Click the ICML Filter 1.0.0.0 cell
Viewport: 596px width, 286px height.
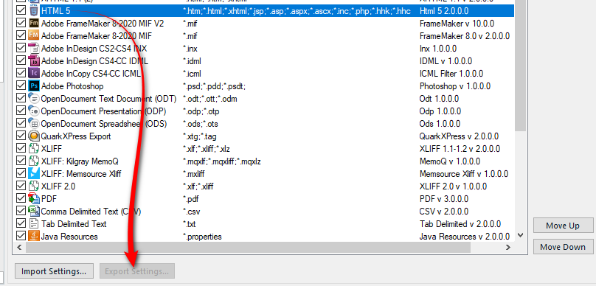451,74
